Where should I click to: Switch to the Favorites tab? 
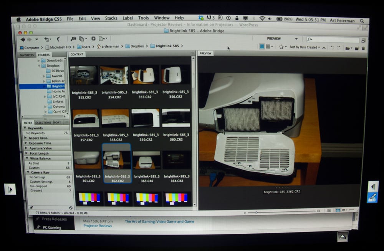pos(27,55)
